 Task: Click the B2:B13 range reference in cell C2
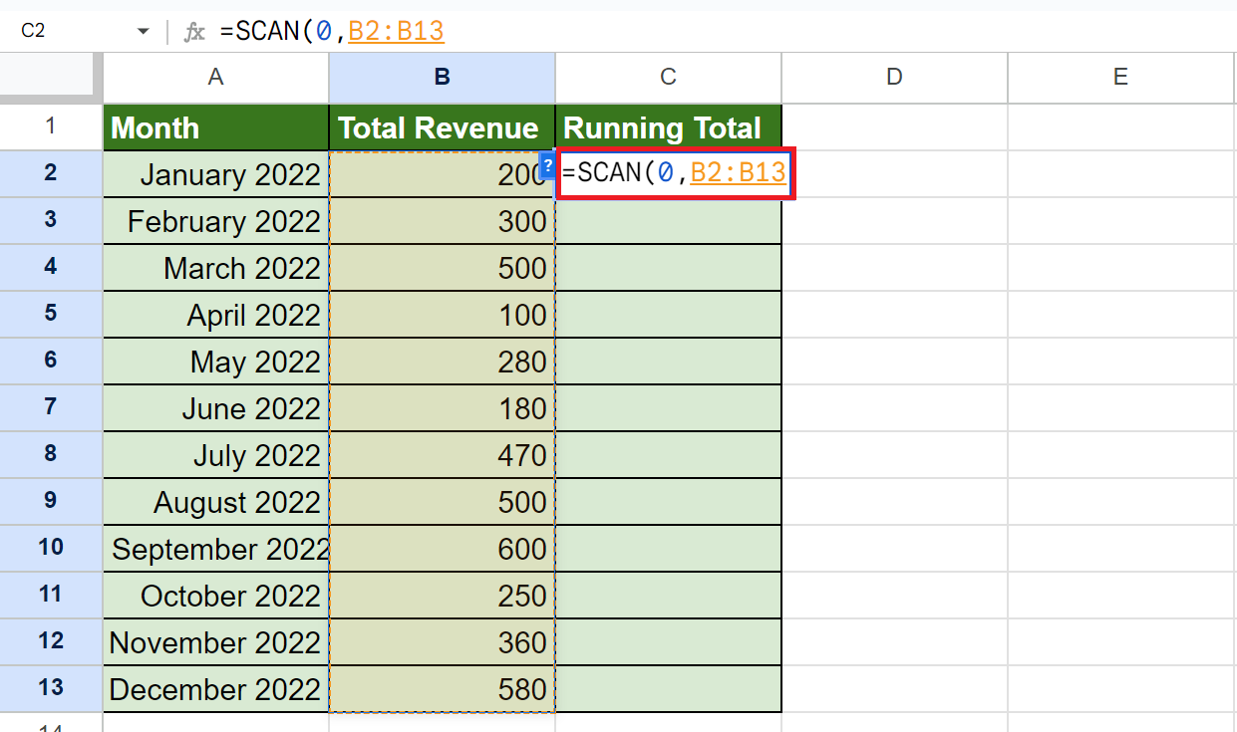point(738,173)
